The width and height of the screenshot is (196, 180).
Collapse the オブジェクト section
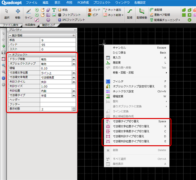(10, 55)
